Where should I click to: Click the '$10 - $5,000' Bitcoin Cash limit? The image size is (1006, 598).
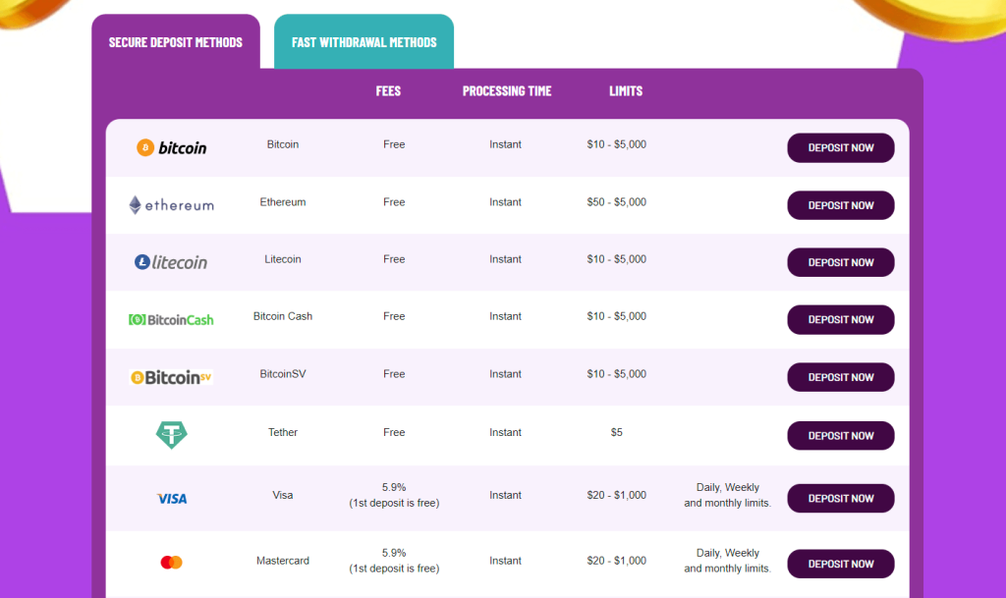[x=617, y=316]
